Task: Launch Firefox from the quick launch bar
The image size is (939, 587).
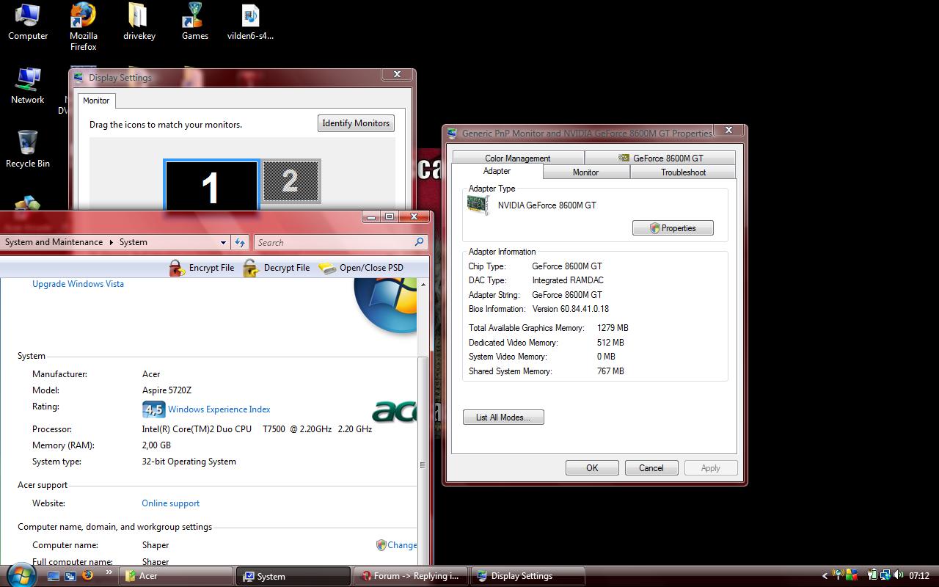Action: [x=87, y=575]
